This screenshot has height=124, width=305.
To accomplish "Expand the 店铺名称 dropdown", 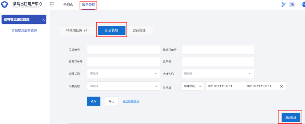I will tap(217, 74).
